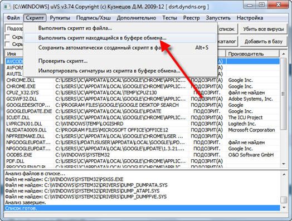292x221 pixels.
Task: Select the GOOGLEDESKTOP... row
Action: click(143, 105)
